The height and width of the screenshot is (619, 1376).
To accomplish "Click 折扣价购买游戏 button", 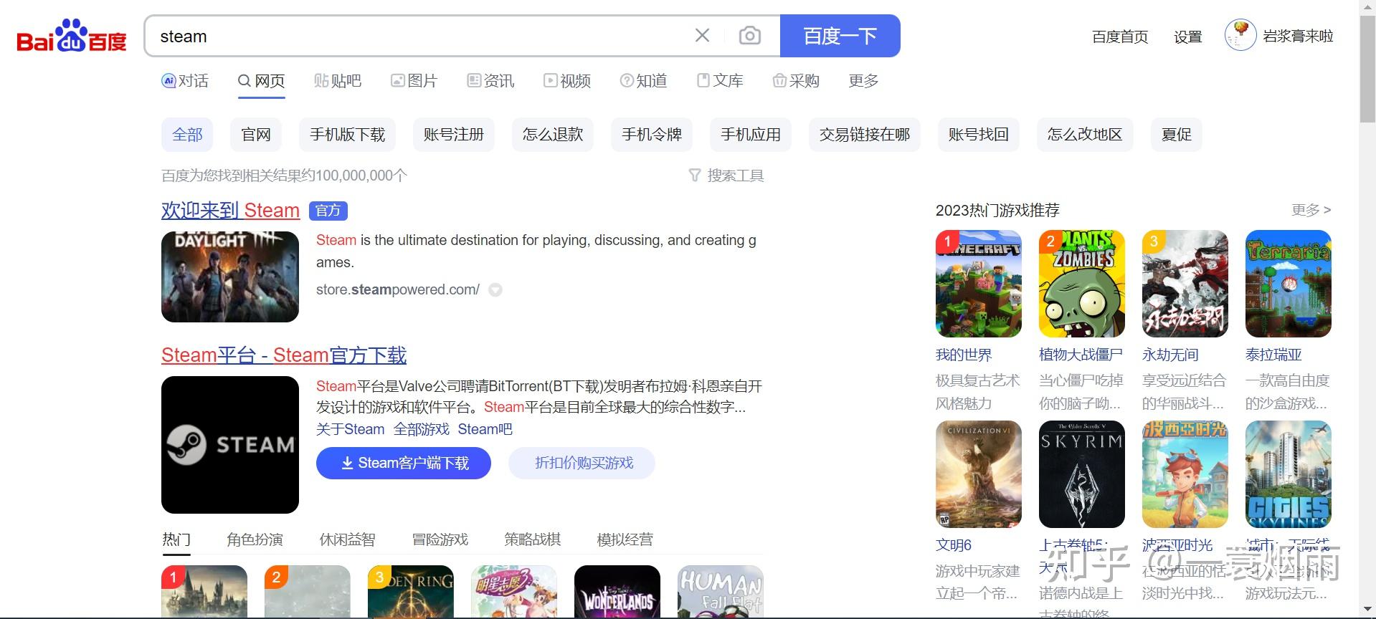I will (582, 464).
